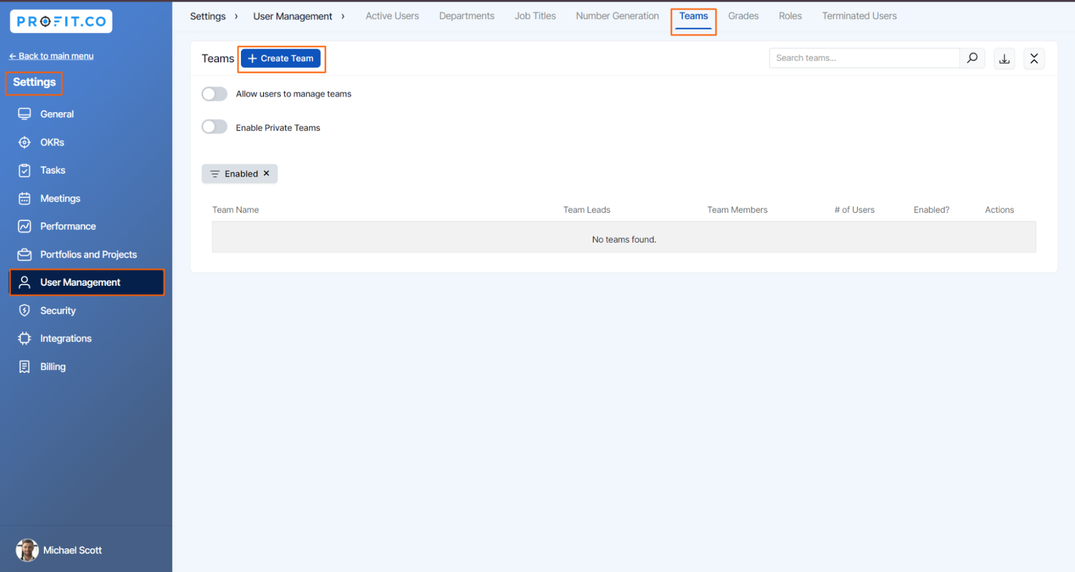1075x572 pixels.
Task: Click the User Management person icon
Action: pos(24,283)
